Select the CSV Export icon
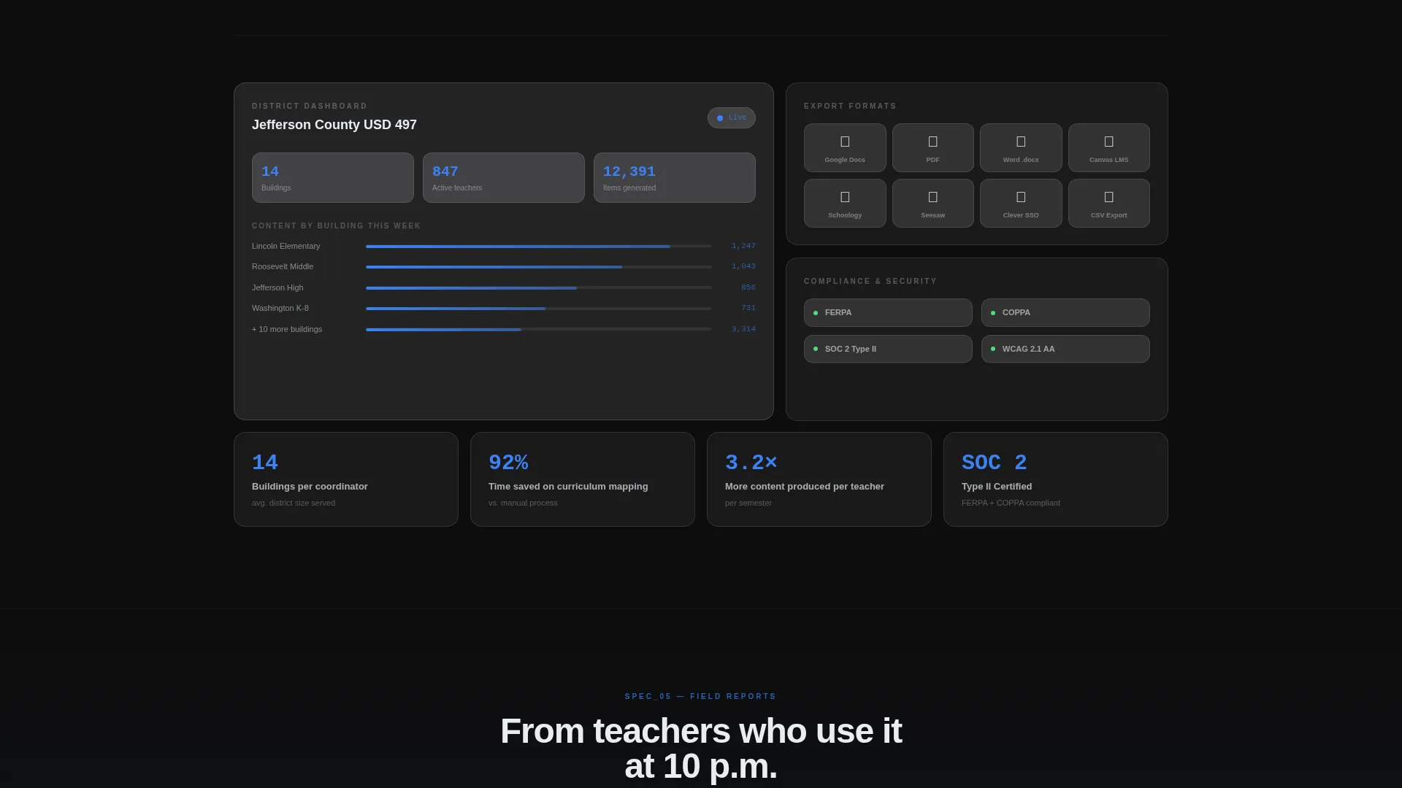 pyautogui.click(x=1108, y=197)
